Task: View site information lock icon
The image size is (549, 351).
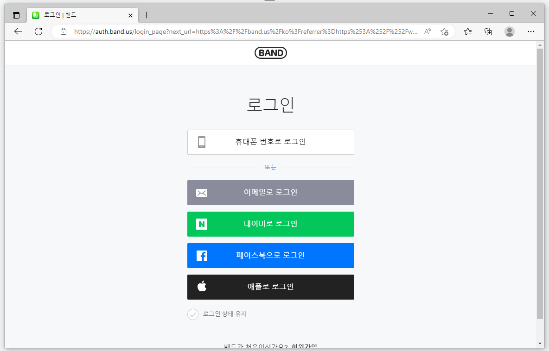Action: pyautogui.click(x=64, y=31)
